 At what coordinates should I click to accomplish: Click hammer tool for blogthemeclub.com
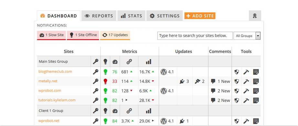[246, 72]
